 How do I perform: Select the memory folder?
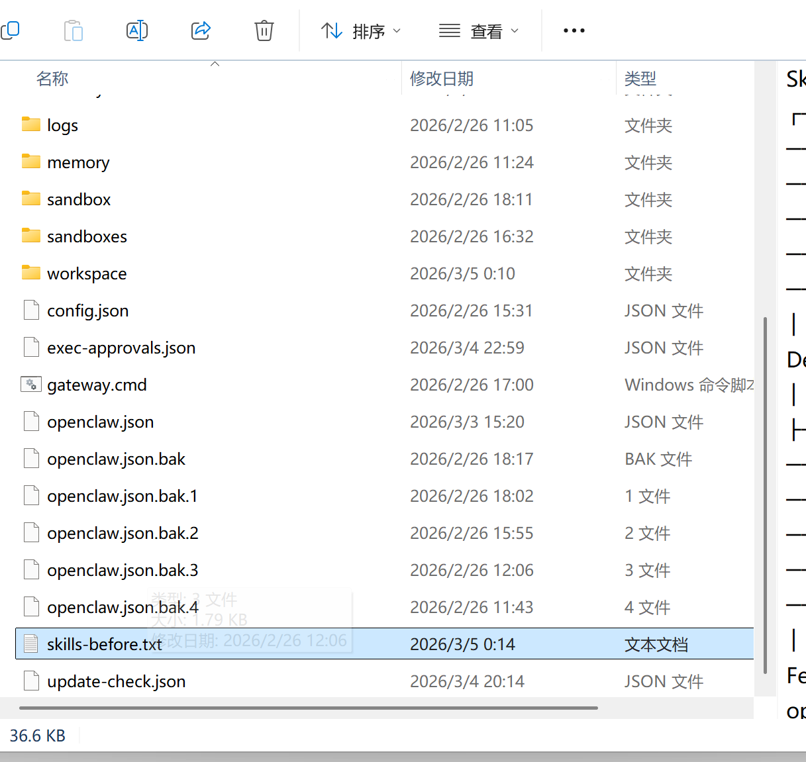78,162
